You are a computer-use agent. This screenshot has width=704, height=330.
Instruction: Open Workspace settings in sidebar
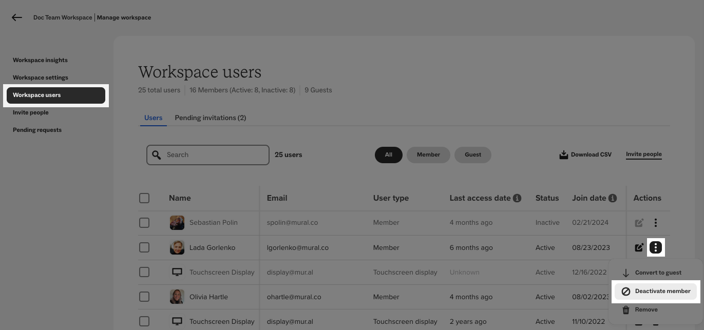point(41,77)
